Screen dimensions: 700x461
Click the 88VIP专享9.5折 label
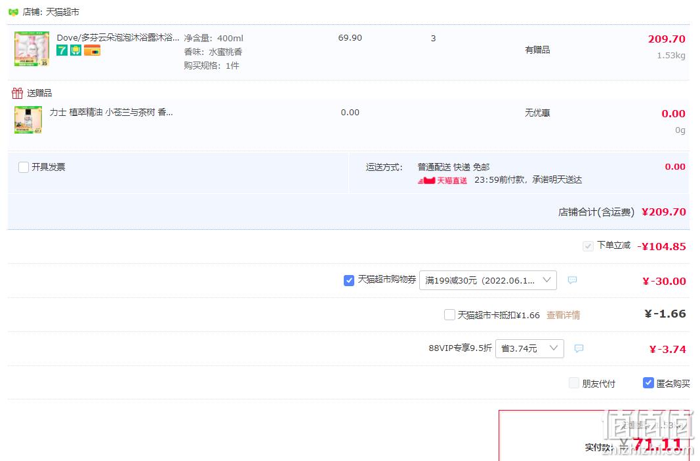(461, 348)
